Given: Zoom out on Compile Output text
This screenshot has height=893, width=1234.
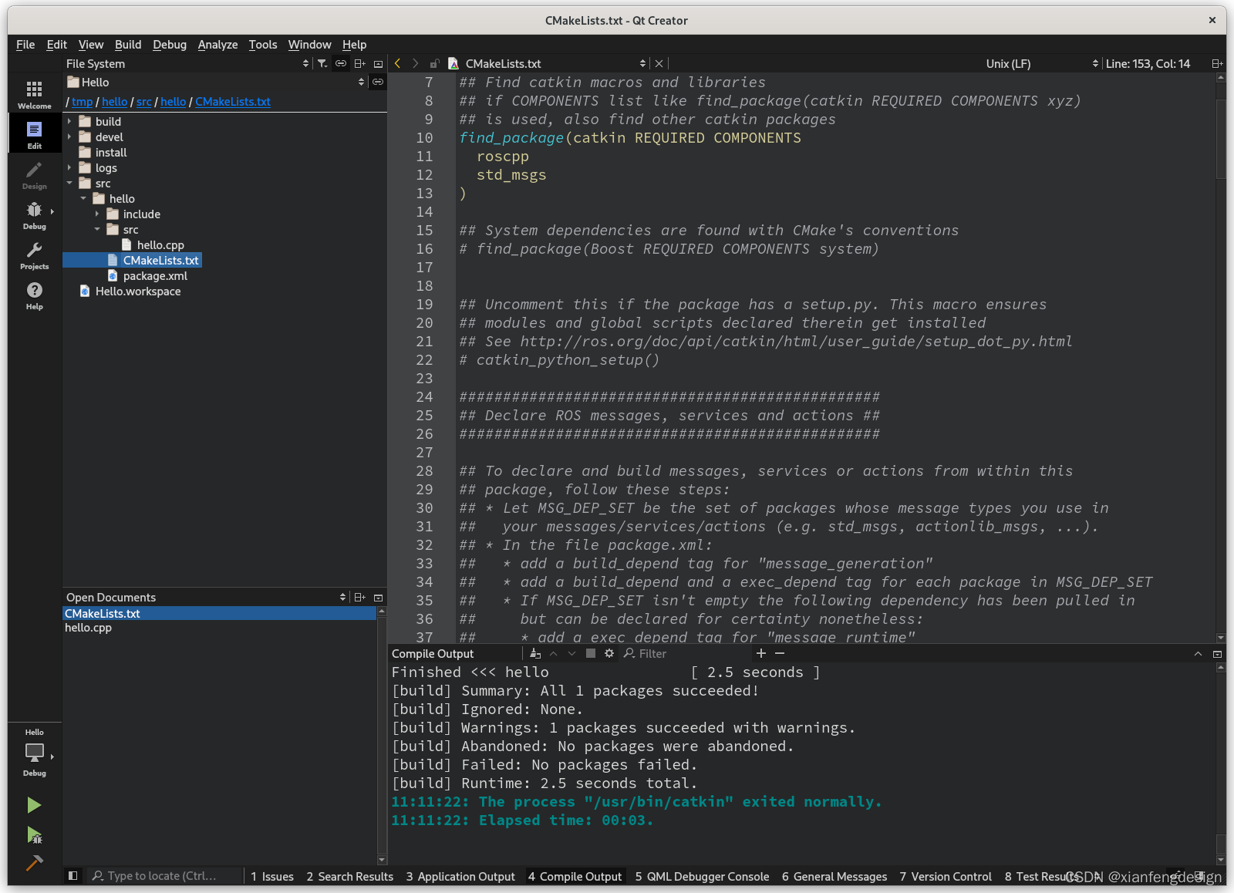Looking at the screenshot, I should point(780,653).
